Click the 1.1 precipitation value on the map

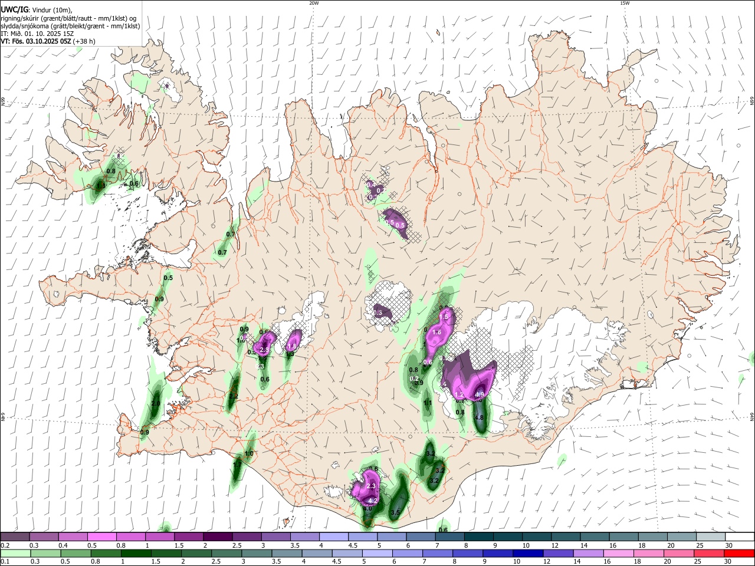[x=428, y=403]
